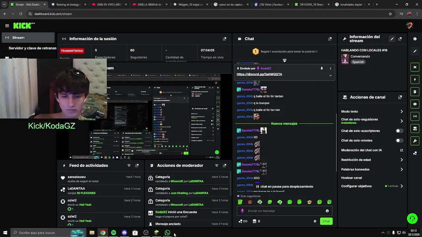422x237 pixels.
Task: Click the broadcast signal icon in the right sidebar
Action: click(415, 116)
